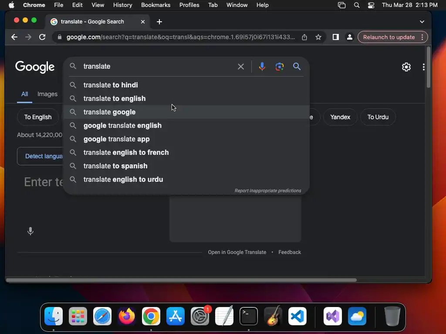
Task: Select suggestion 'translate to hindi'
Action: [x=186, y=85]
